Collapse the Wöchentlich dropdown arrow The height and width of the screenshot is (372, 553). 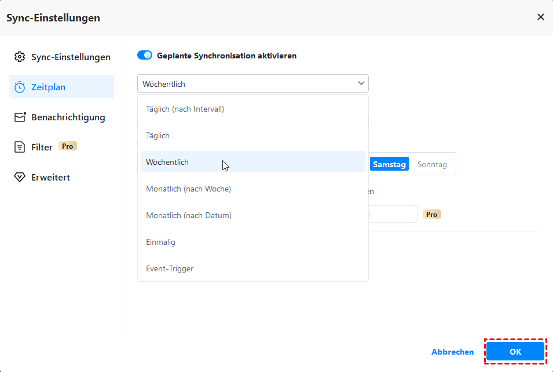tap(361, 84)
